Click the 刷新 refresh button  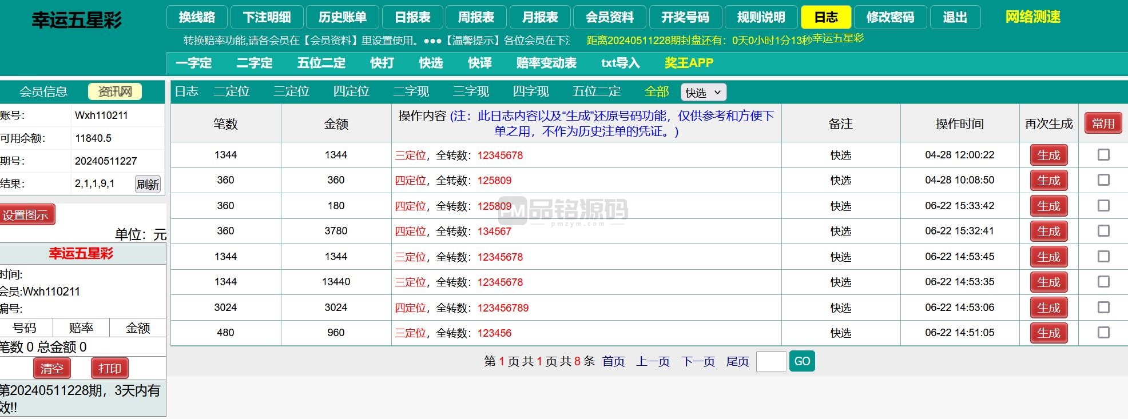click(x=148, y=184)
